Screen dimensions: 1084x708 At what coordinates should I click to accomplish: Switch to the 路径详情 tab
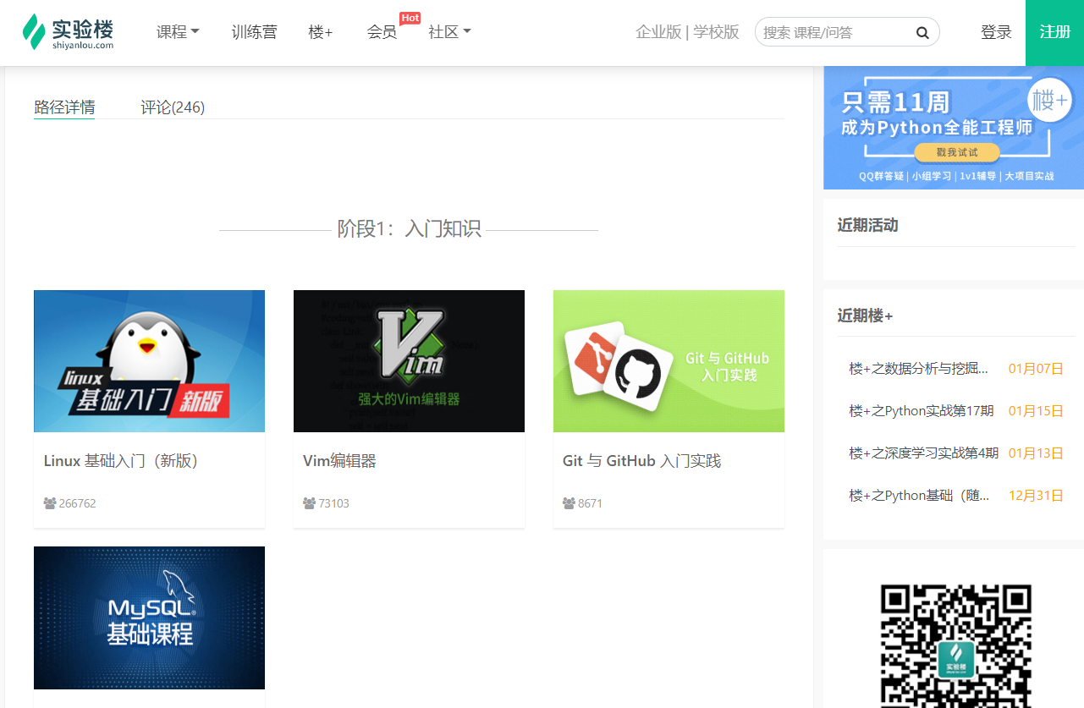(64, 107)
